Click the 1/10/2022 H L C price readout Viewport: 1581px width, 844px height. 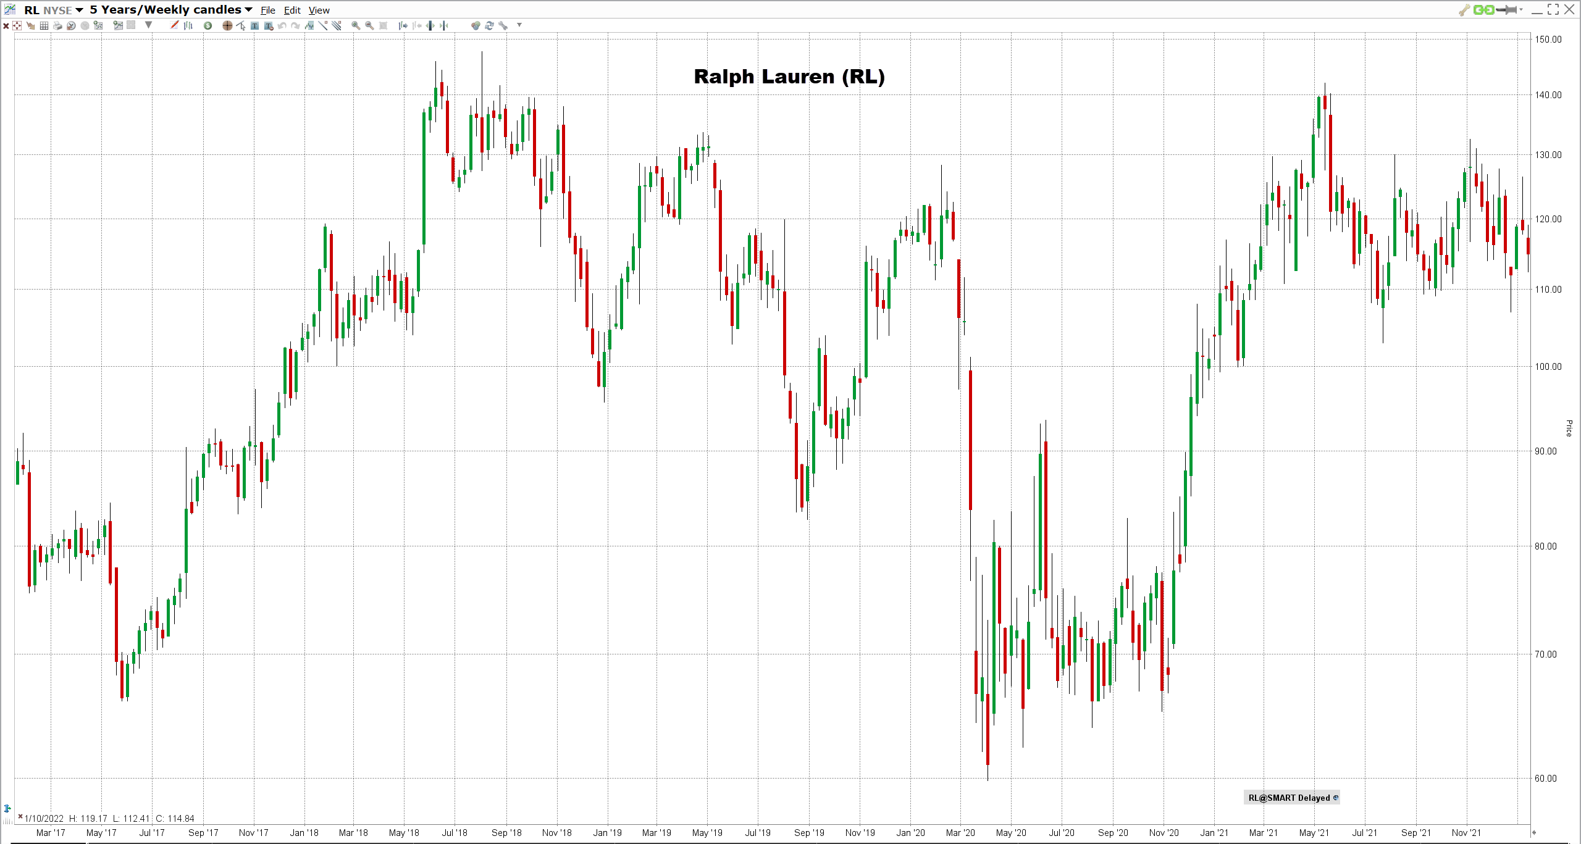click(x=109, y=819)
